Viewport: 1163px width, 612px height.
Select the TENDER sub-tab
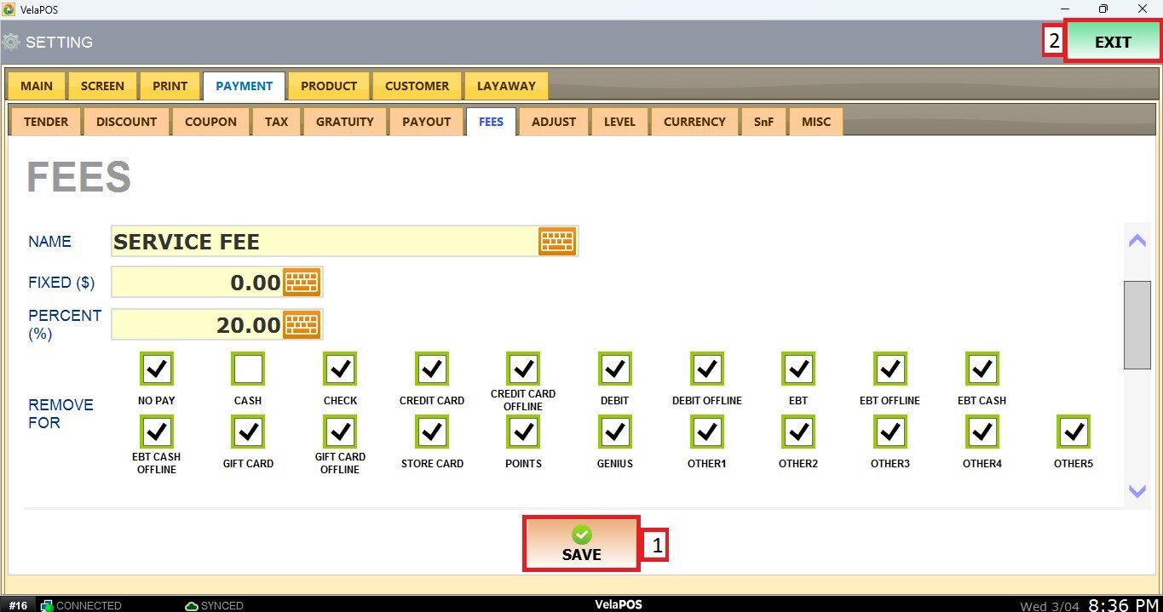click(x=46, y=122)
